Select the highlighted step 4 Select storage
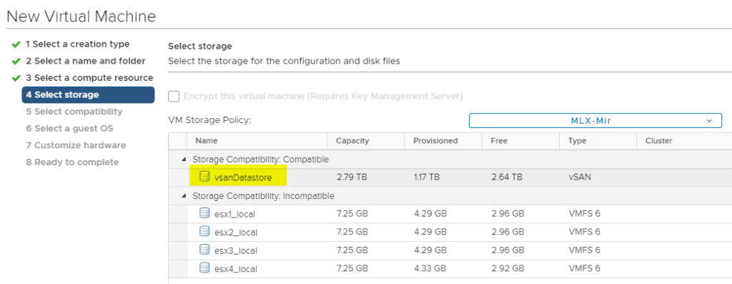The width and height of the screenshot is (732, 284). [88, 95]
